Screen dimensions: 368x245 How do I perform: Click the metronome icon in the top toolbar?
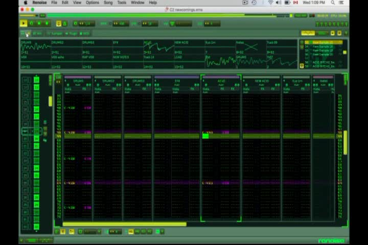pos(64,23)
